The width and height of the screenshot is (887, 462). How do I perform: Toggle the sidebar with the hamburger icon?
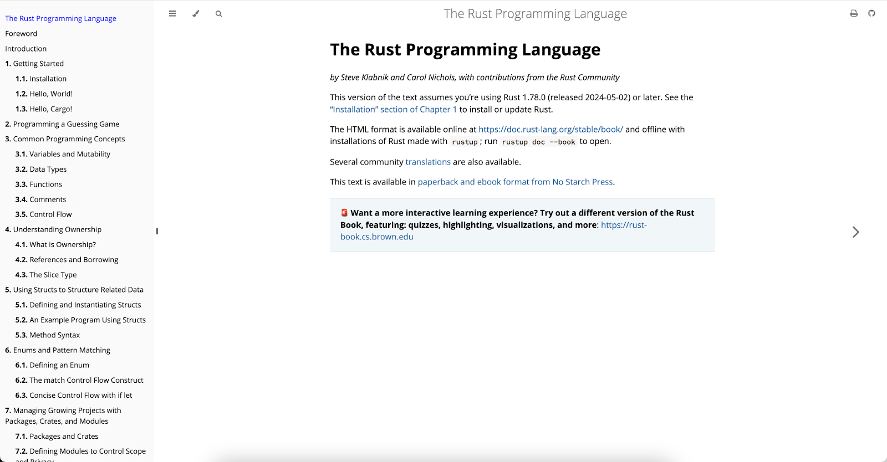pos(172,14)
